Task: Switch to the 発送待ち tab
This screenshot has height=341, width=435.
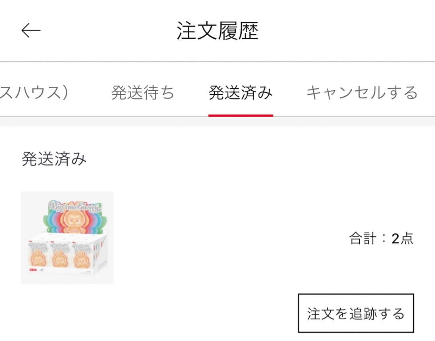Action: [x=142, y=92]
